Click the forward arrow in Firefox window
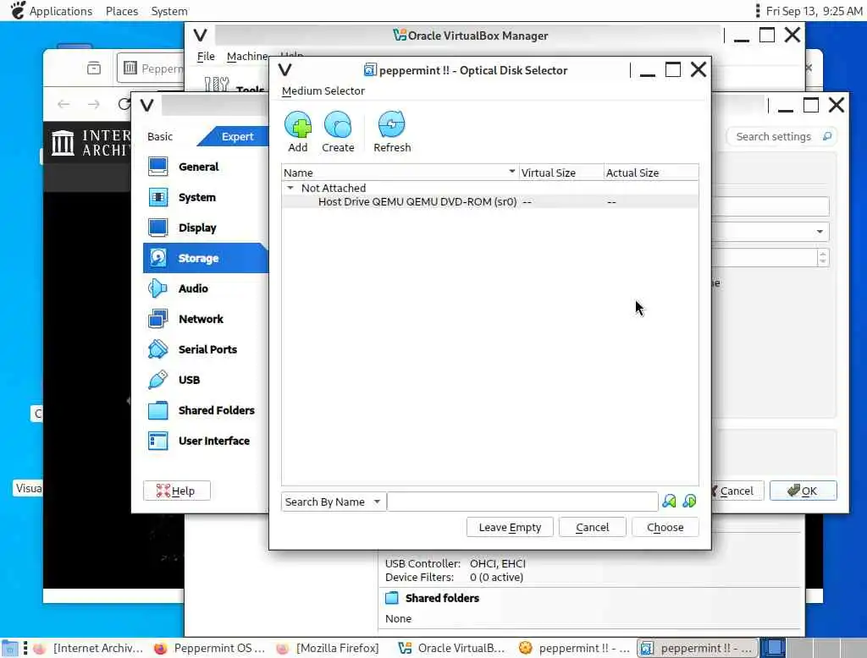The width and height of the screenshot is (867, 658). tap(93, 104)
